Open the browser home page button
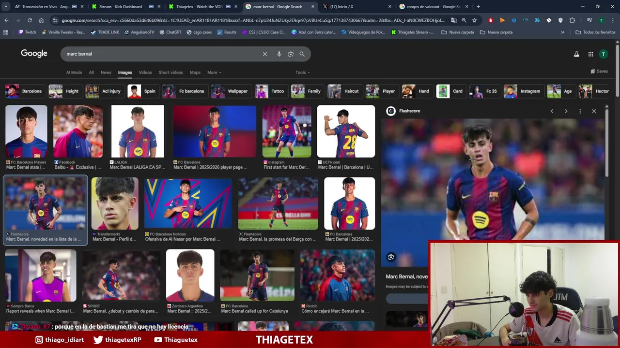The height and width of the screenshot is (348, 620). pos(41,20)
